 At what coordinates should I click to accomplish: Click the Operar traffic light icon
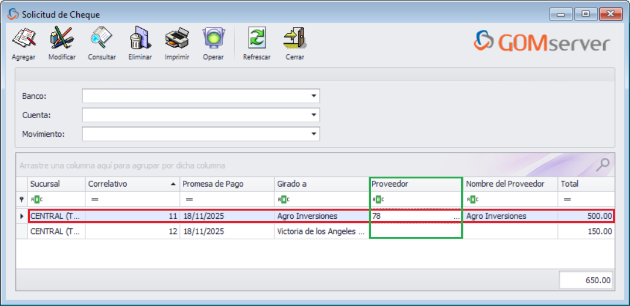(213, 38)
